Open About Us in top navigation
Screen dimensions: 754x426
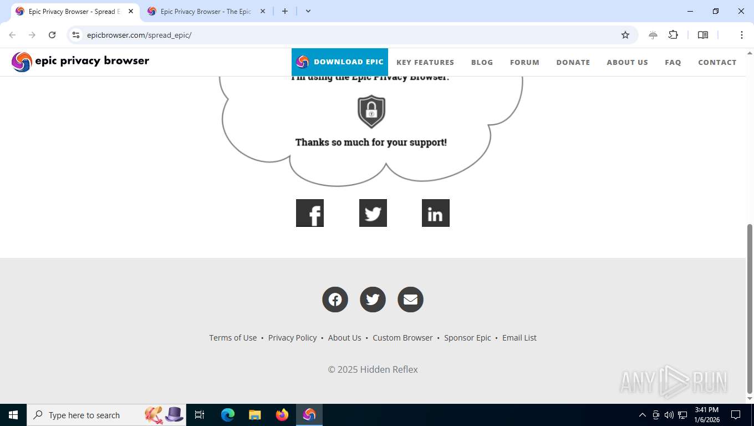click(x=627, y=62)
